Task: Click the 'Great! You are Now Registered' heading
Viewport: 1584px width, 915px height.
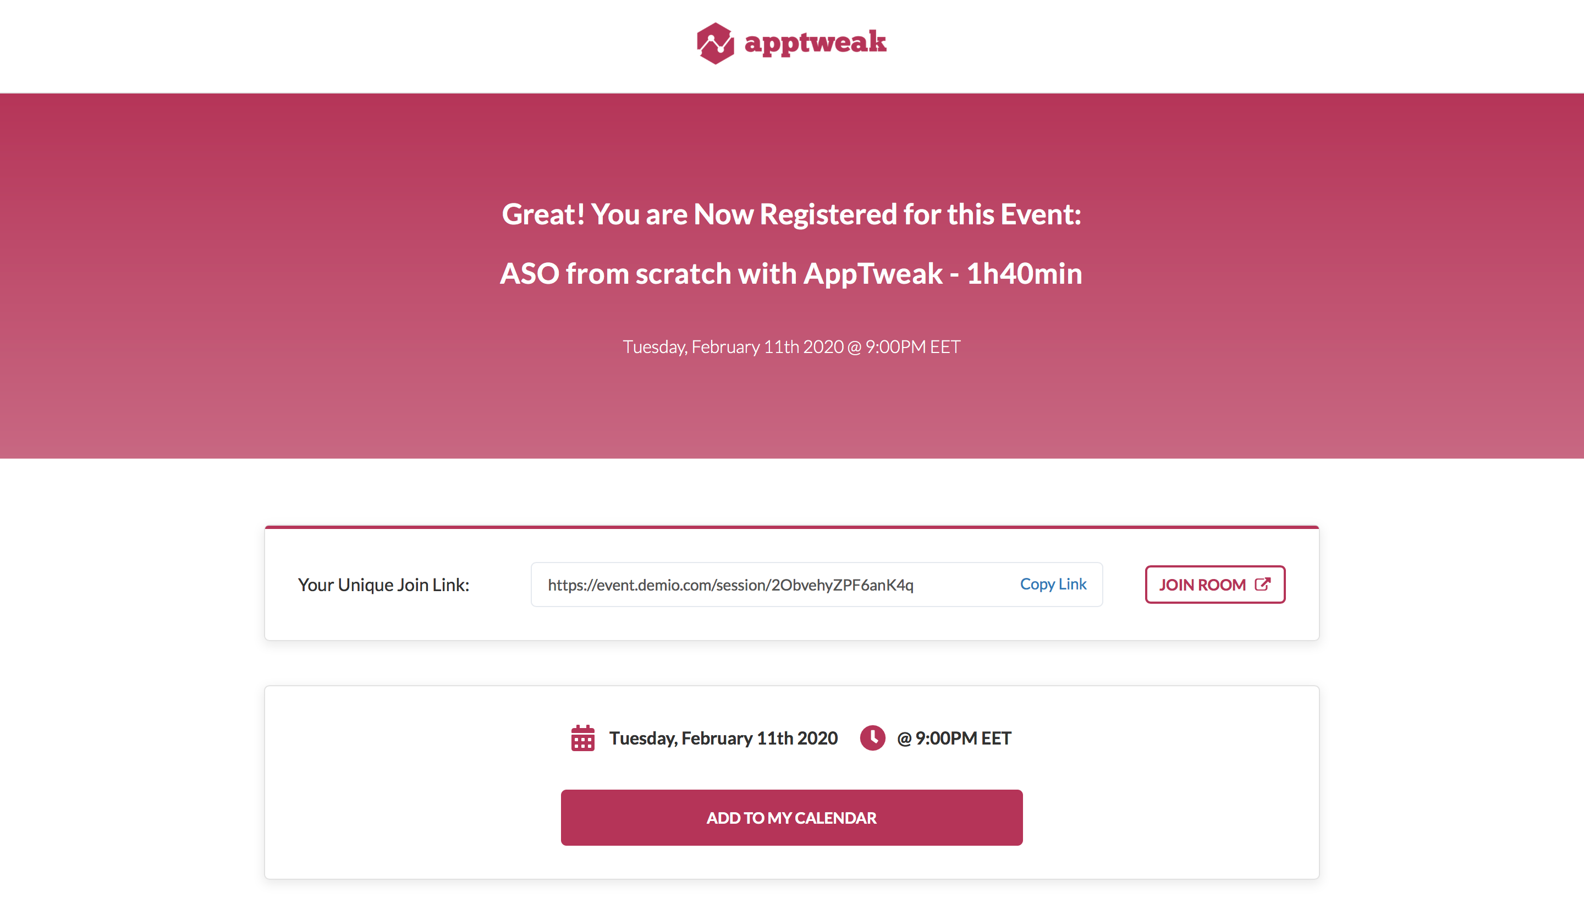Action: point(791,214)
